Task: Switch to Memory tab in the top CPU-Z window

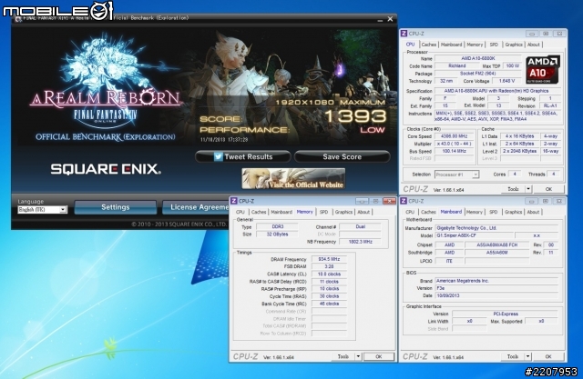Action: pos(475,45)
